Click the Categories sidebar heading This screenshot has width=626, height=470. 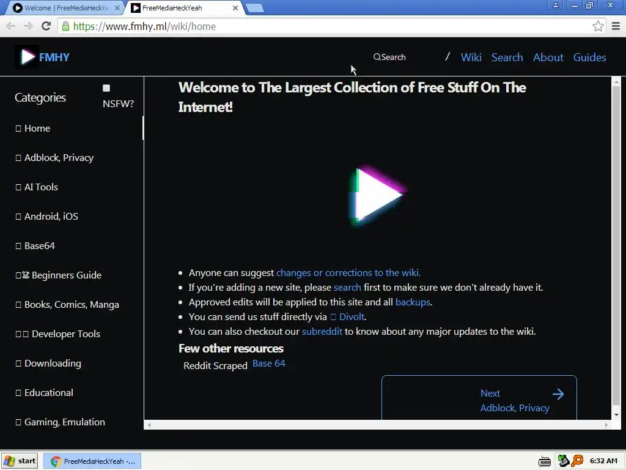tap(40, 97)
